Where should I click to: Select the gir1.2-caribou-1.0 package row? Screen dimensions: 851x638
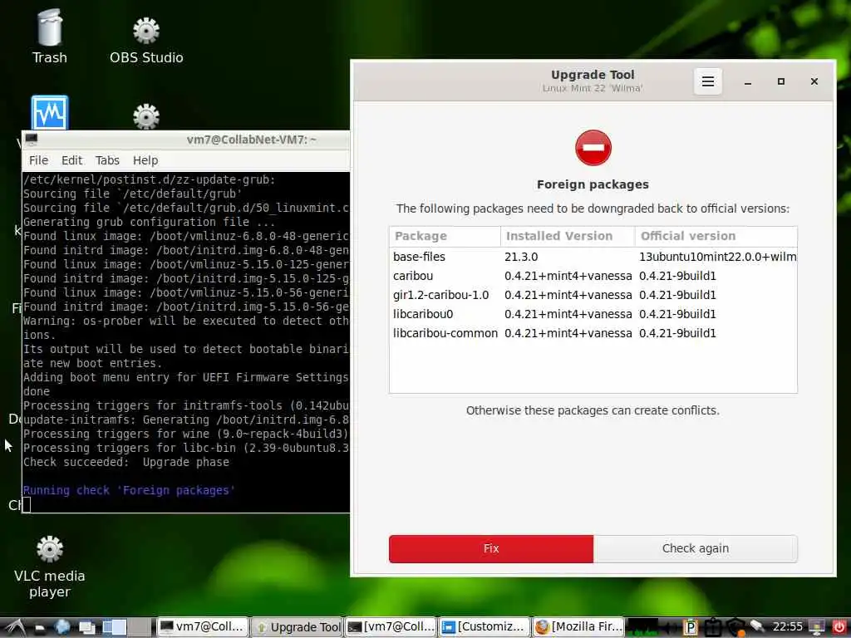(x=593, y=295)
